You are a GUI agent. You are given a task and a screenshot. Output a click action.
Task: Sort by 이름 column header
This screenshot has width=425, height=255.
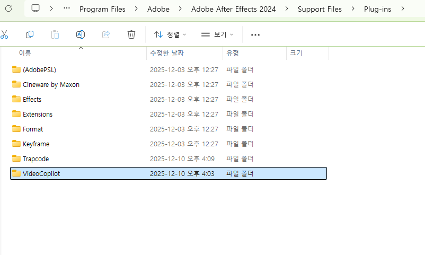tap(25, 54)
